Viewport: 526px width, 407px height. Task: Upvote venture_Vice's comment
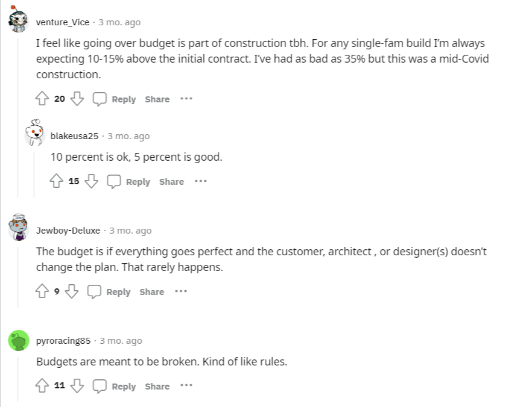coord(42,99)
